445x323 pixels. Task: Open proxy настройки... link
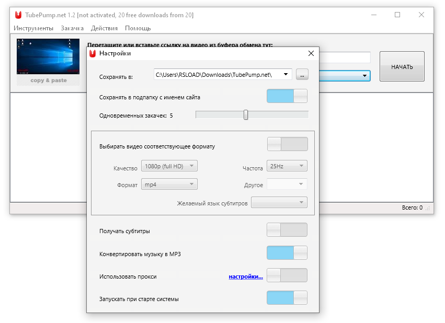(x=246, y=276)
